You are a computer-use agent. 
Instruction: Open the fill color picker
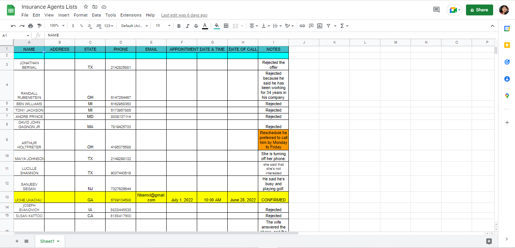coord(217,26)
